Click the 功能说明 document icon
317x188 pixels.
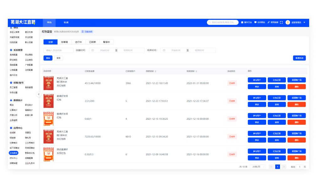click(83, 32)
